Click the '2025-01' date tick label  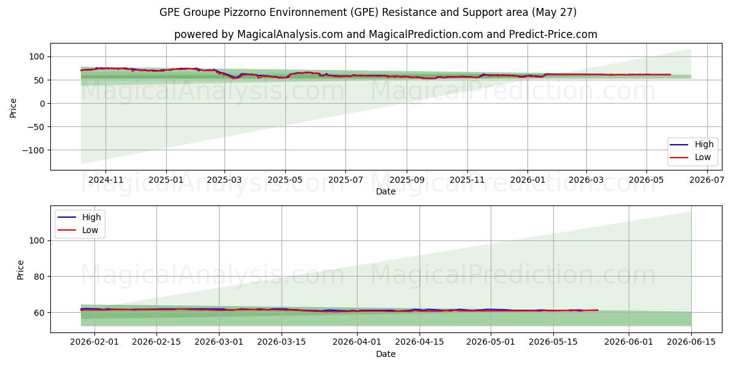166,180
